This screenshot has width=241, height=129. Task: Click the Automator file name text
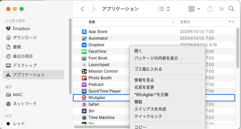(x=98, y=38)
